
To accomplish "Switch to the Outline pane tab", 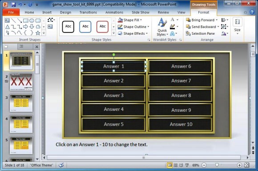I will (x=21, y=46).
